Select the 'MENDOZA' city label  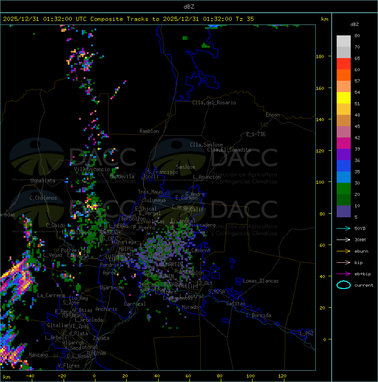(x=110, y=231)
